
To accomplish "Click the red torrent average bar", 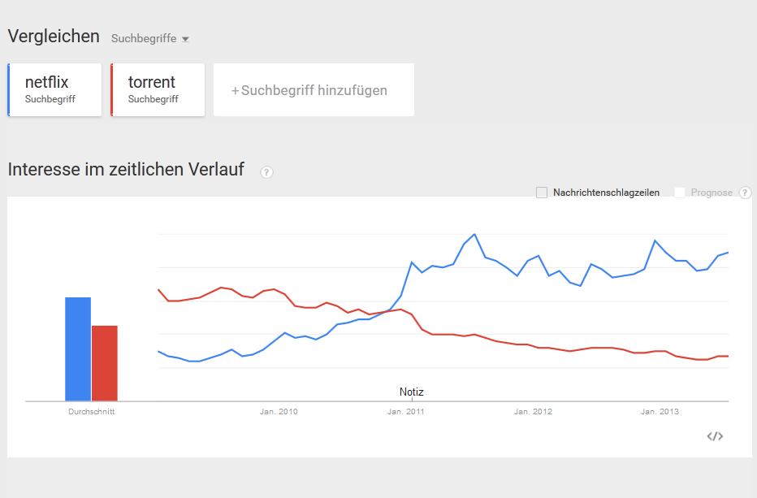I will tap(105, 363).
